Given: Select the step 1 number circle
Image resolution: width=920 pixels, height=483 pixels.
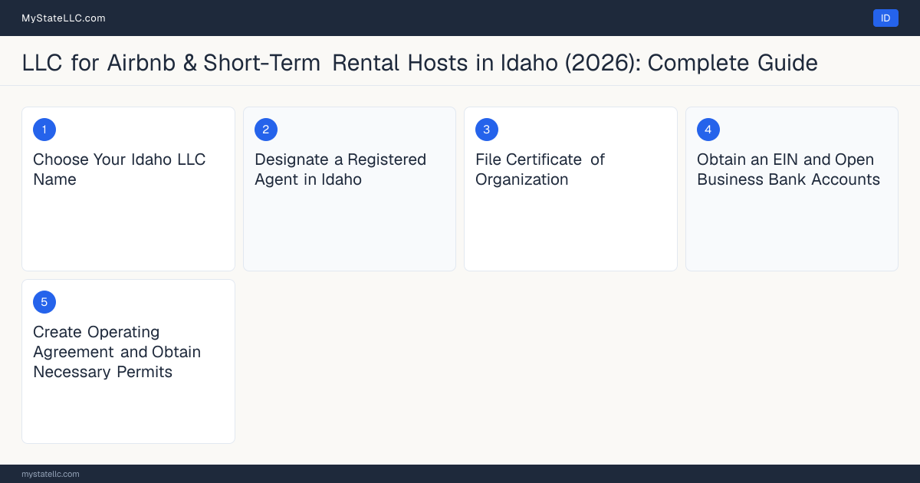Looking at the screenshot, I should tap(44, 130).
